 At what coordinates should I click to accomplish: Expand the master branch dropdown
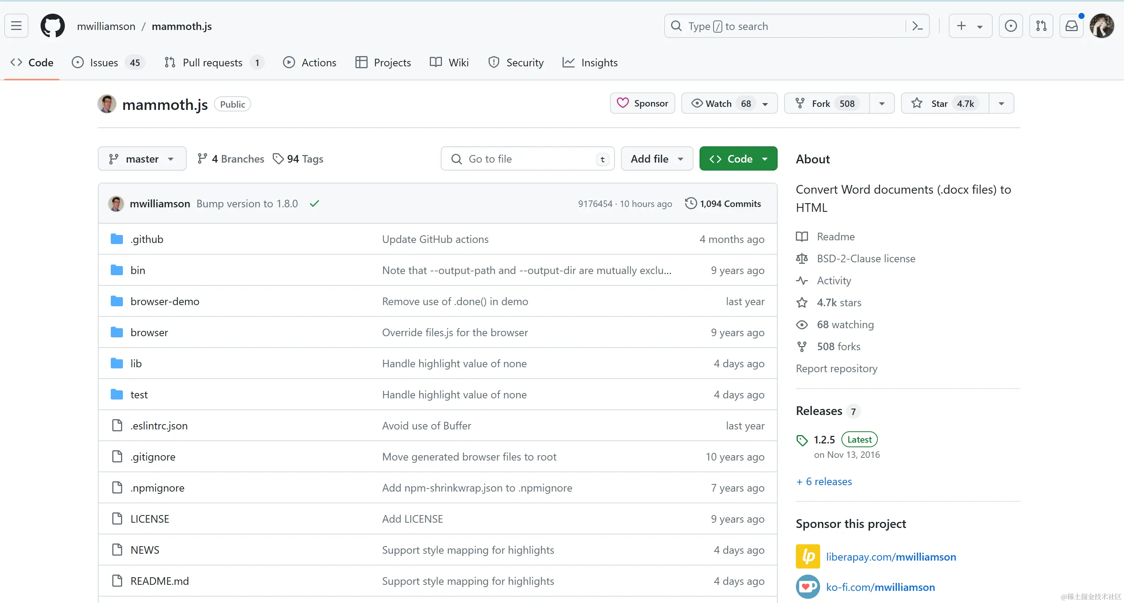tap(142, 159)
